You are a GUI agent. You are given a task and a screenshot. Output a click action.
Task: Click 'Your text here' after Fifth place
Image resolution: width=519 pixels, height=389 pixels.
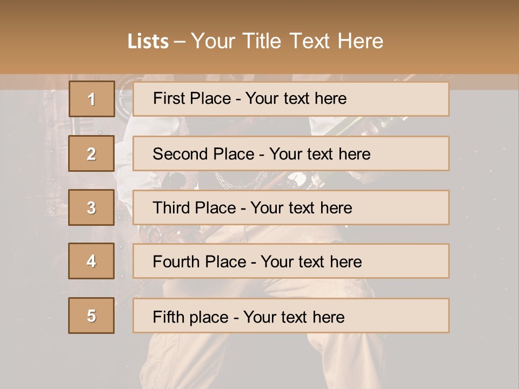(294, 317)
